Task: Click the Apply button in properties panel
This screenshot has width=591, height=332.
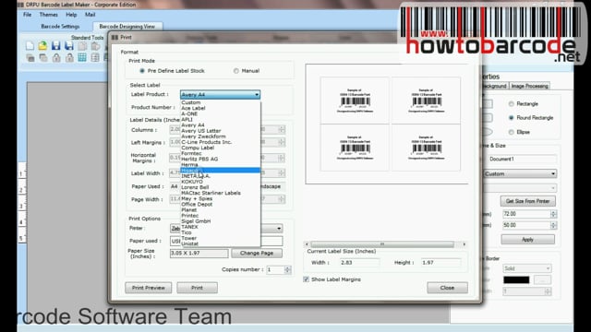Action: point(527,240)
